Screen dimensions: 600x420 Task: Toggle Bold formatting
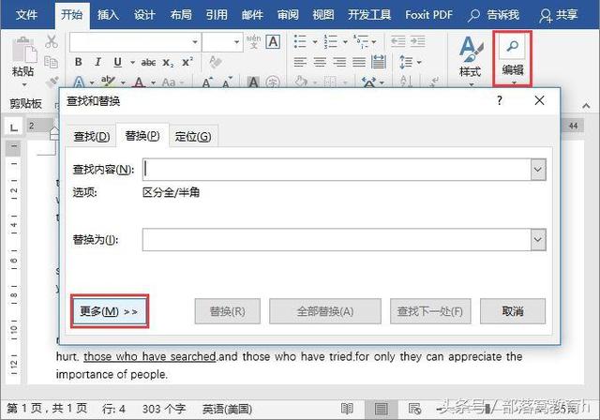[79, 62]
